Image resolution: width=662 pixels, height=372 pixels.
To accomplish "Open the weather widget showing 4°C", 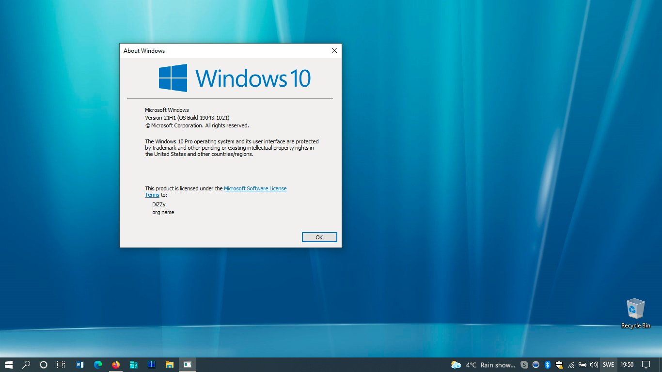I will 483,365.
